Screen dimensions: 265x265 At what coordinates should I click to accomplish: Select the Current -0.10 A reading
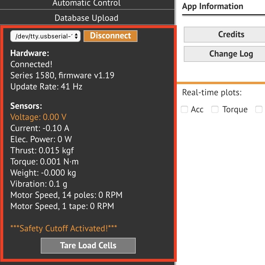40,128
